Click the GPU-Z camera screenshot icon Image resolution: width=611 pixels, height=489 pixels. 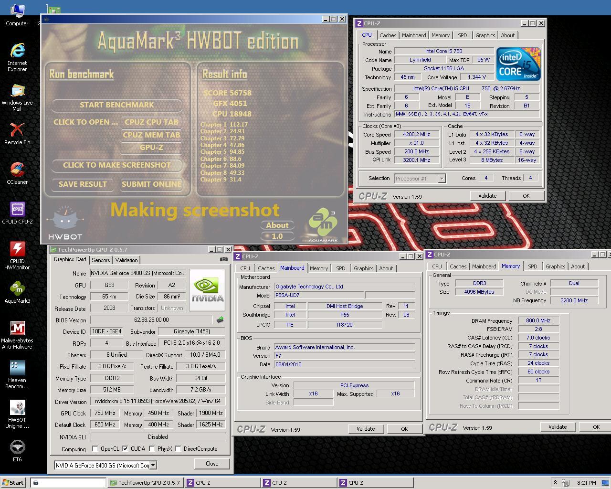(223, 259)
